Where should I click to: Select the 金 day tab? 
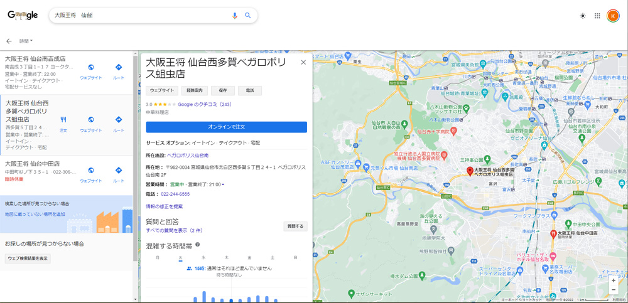(249, 258)
